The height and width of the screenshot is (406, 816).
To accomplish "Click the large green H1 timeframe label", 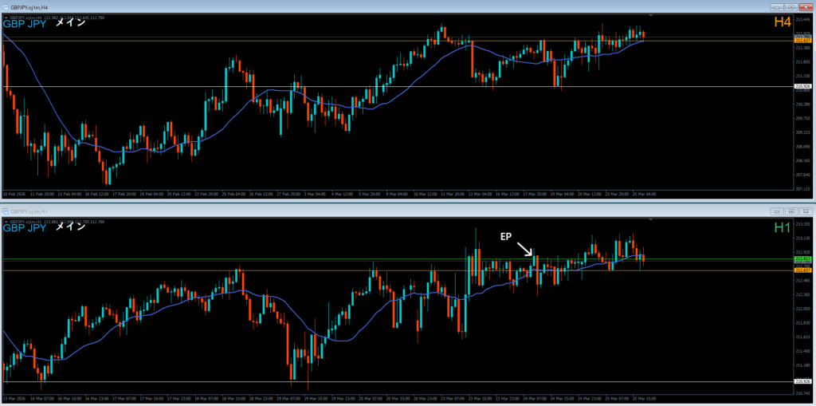I will pyautogui.click(x=783, y=227).
